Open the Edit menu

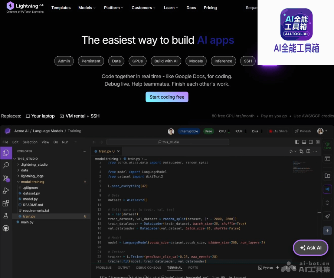pyautogui.click(x=15, y=142)
